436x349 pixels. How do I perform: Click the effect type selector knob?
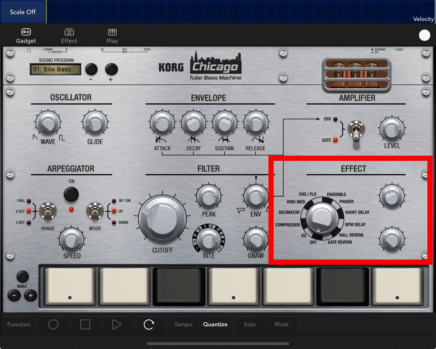(322, 218)
